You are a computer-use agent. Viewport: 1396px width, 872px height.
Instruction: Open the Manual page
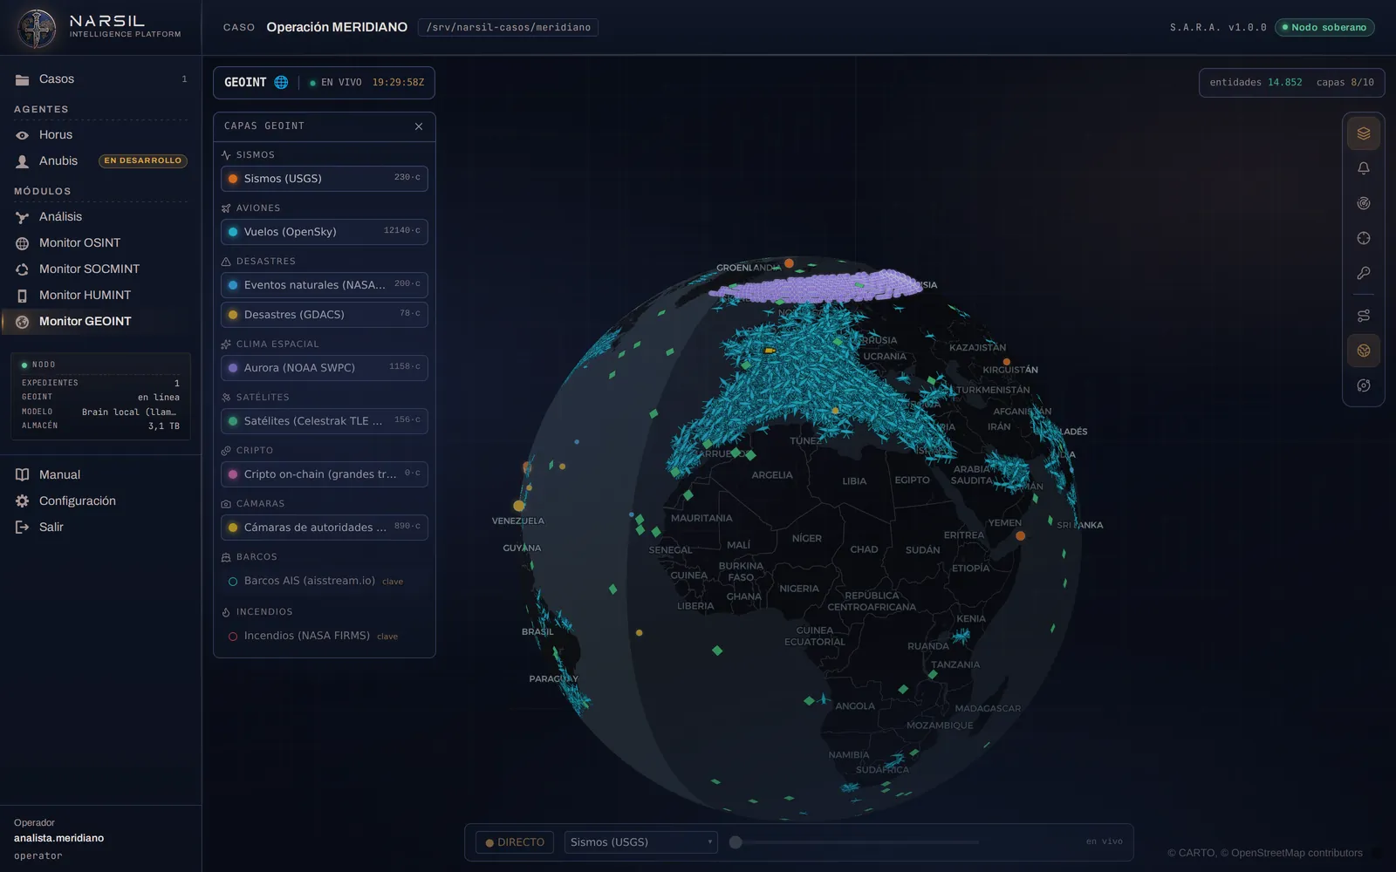tap(101, 474)
